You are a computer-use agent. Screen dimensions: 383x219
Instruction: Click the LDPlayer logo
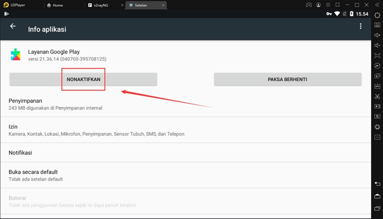(6, 5)
